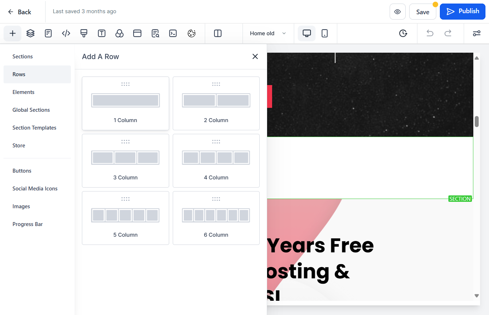Open Buttons in the sidebar

coord(37,171)
